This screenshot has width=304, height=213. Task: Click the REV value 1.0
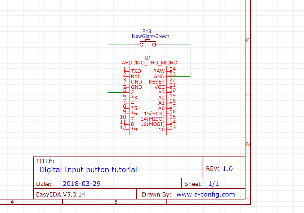click(228, 169)
